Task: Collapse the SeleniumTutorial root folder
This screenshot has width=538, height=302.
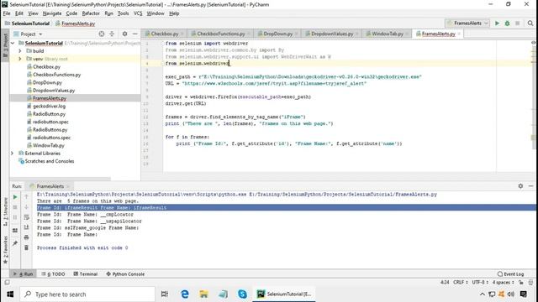Action: (x=13, y=43)
